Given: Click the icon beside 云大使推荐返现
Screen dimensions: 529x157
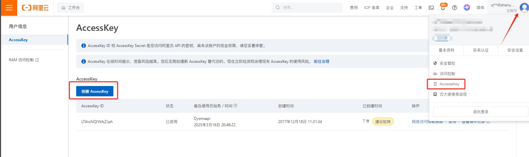Looking at the screenshot, I should coord(435,94).
